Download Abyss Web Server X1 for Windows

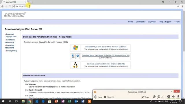pos(106,47)
